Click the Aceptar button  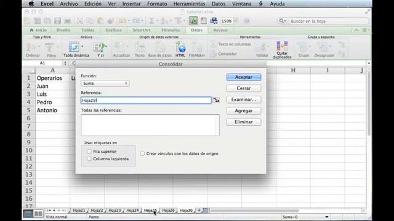[x=244, y=77]
